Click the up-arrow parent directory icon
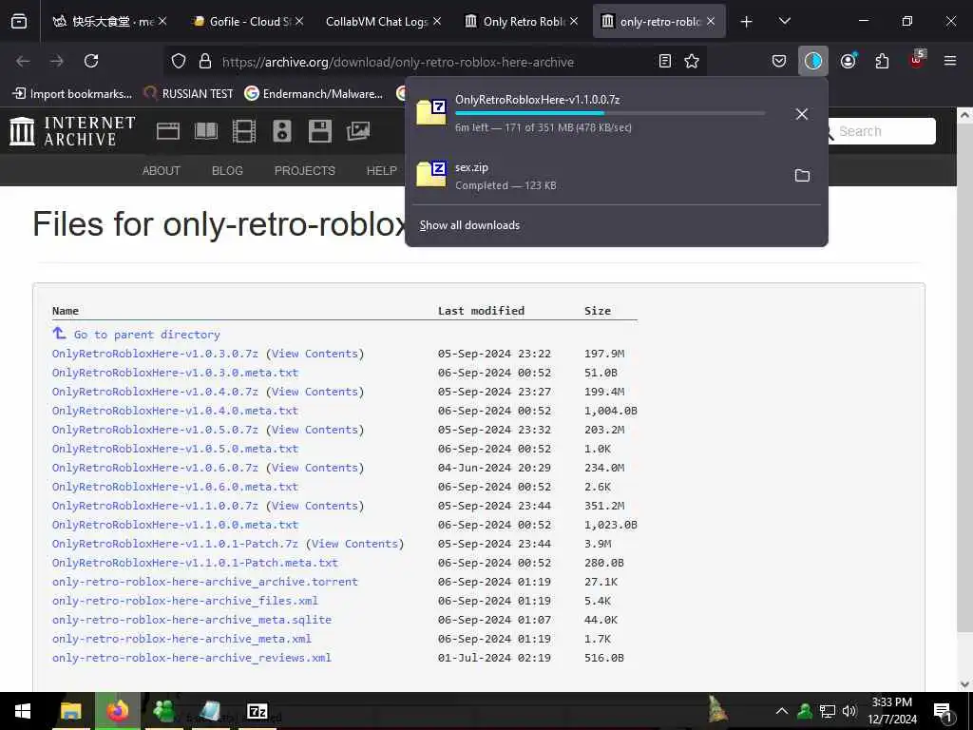Image resolution: width=973 pixels, height=730 pixels. [x=59, y=334]
